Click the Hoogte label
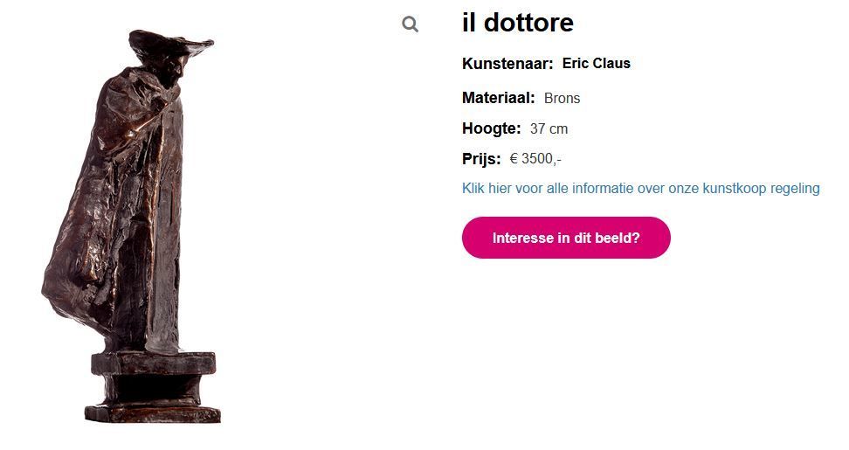This screenshot has width=849, height=450. (x=491, y=128)
